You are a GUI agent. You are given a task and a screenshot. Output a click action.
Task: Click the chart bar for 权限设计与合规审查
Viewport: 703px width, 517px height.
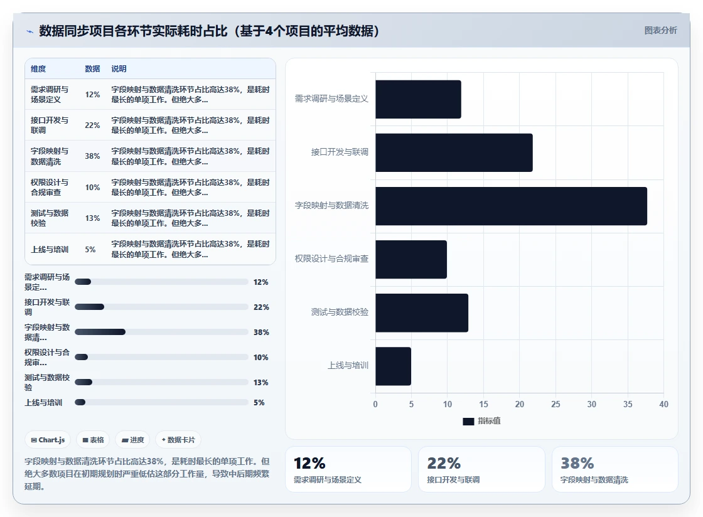(x=411, y=259)
